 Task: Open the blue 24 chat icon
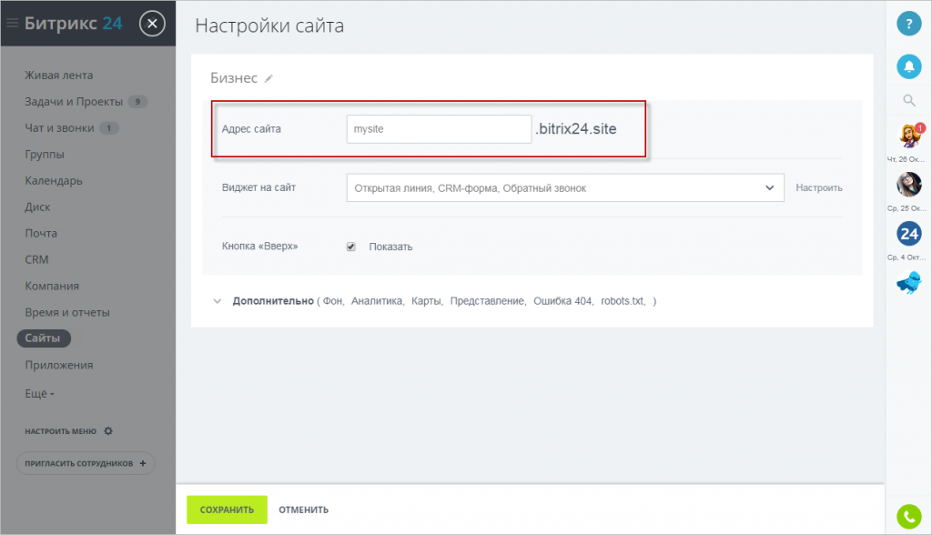coord(909,234)
